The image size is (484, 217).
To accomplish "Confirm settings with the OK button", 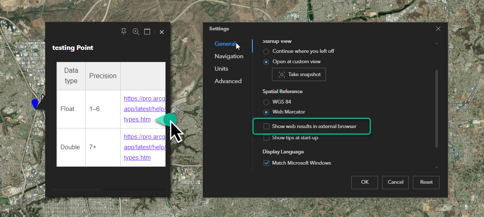I will 365,182.
